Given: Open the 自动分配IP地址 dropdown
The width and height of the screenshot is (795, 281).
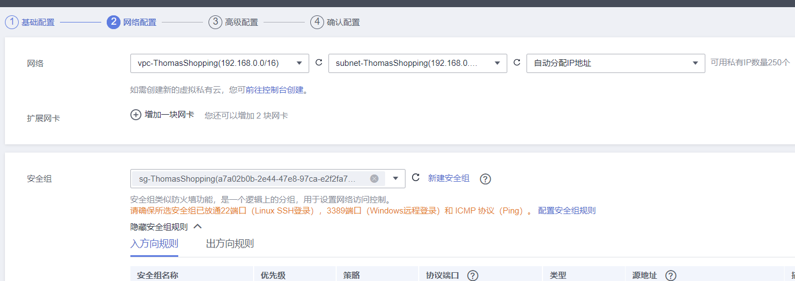Looking at the screenshot, I should click(616, 63).
